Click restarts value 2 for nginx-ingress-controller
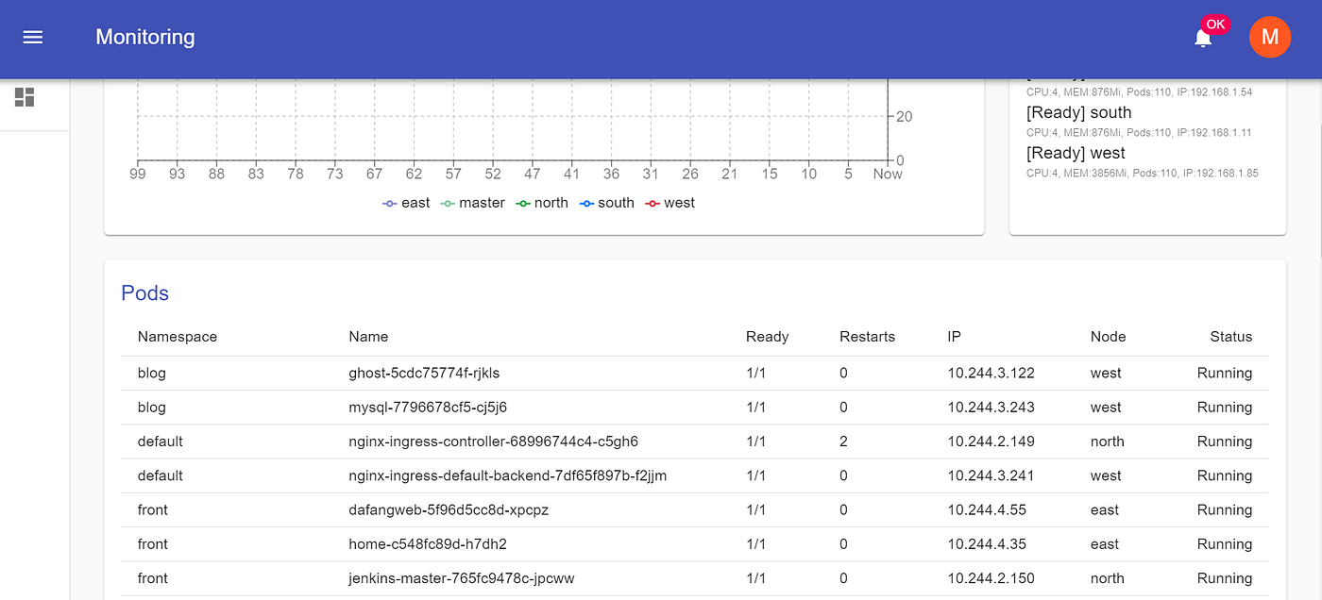Screen dimensions: 1322x600 tap(843, 442)
